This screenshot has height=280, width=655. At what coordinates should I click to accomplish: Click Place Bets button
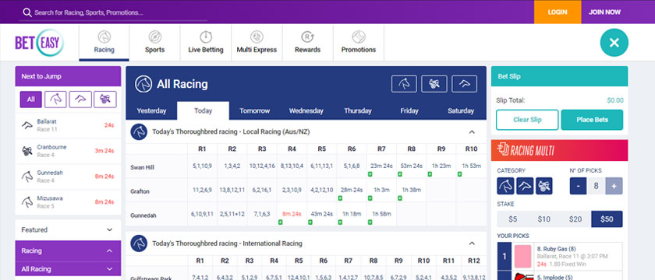592,120
